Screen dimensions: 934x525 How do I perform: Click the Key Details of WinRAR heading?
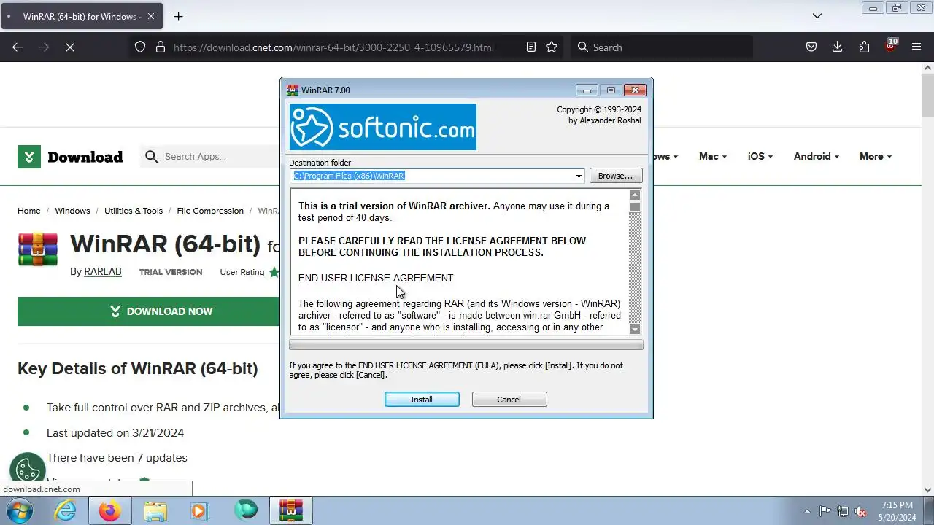pos(138,369)
